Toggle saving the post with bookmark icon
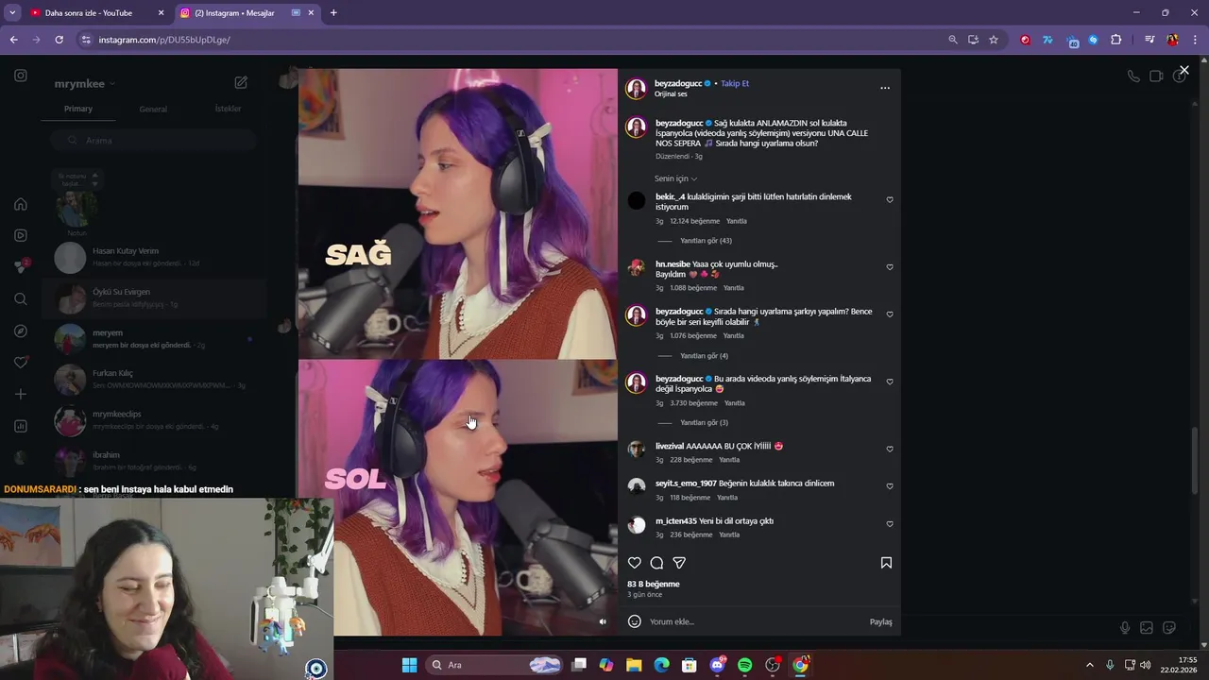 click(886, 563)
